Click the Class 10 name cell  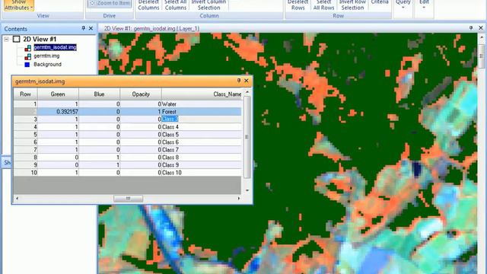(x=202, y=173)
